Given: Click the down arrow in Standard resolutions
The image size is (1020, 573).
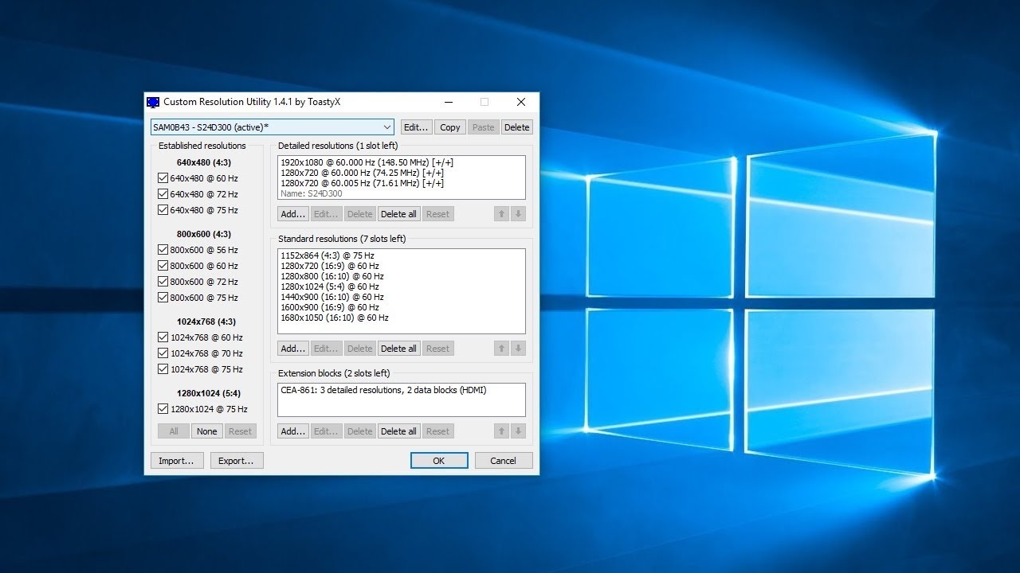Looking at the screenshot, I should click(518, 349).
